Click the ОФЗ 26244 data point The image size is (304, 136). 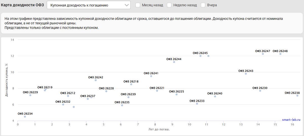pyautogui.click(x=174, y=62)
